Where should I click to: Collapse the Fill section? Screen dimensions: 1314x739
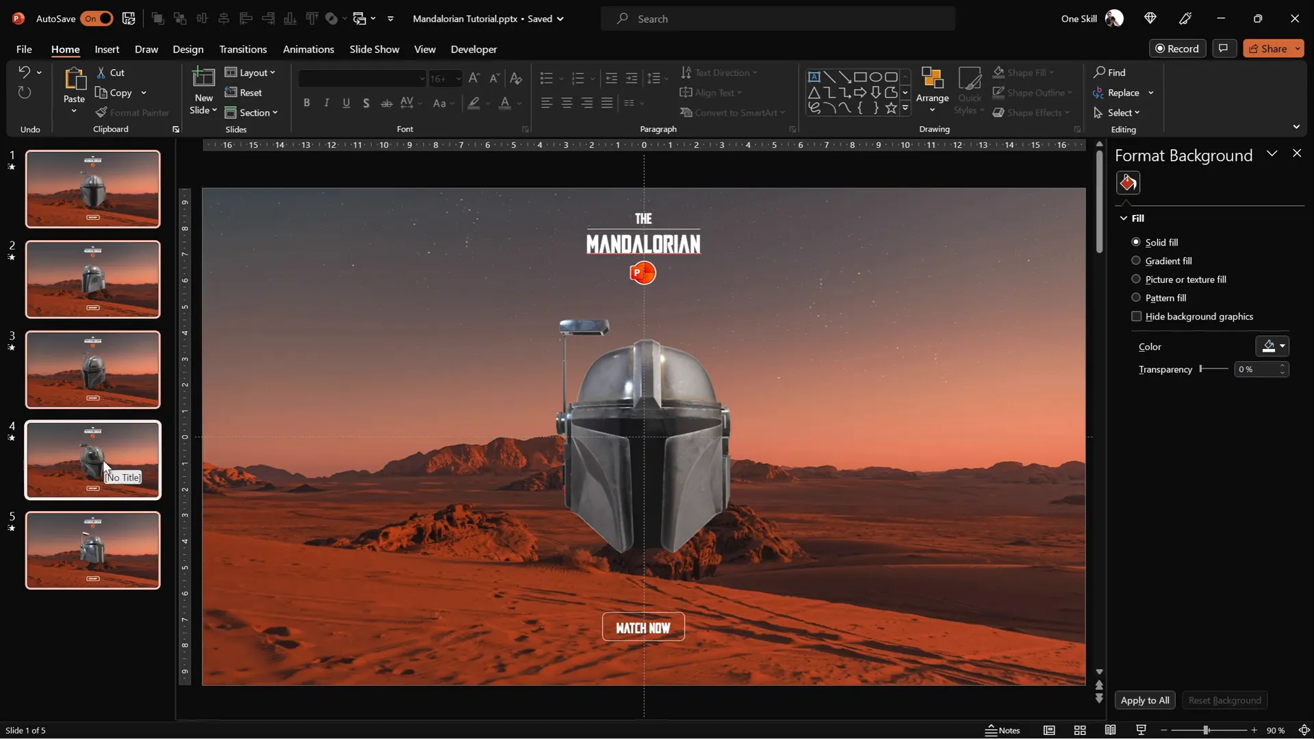1123,218
